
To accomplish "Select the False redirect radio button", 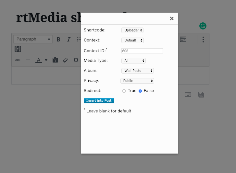I will (140, 91).
